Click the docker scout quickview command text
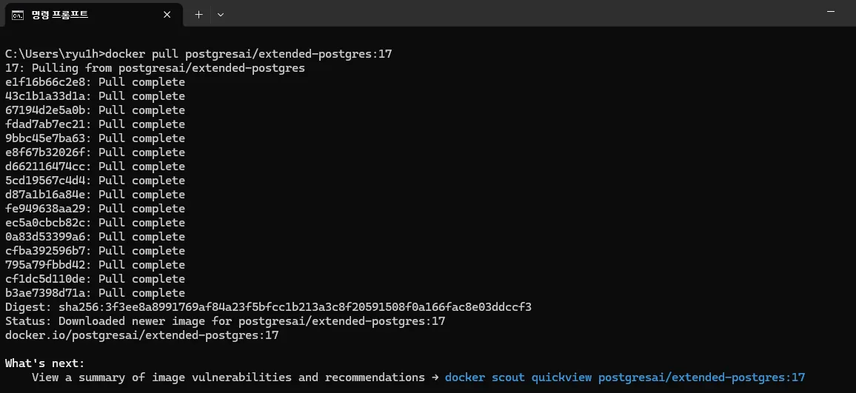This screenshot has height=393, width=856. pos(624,377)
